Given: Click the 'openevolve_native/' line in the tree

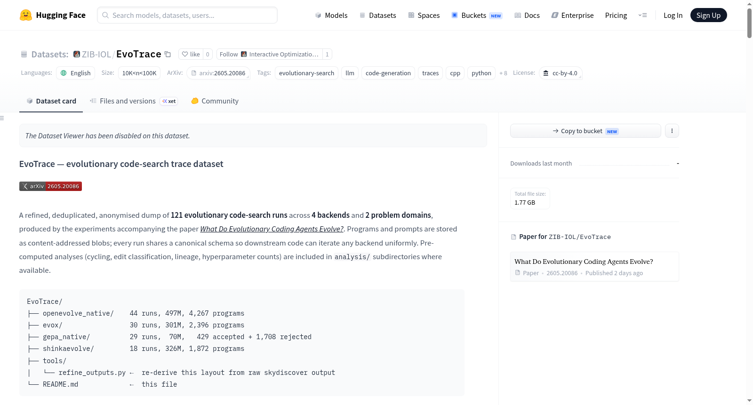Looking at the screenshot, I should coord(136,313).
